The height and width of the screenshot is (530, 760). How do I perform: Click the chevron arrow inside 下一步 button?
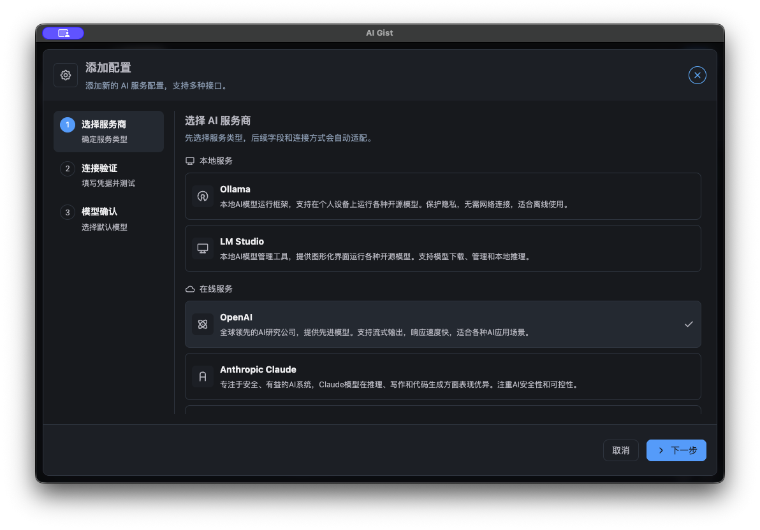[x=661, y=450]
